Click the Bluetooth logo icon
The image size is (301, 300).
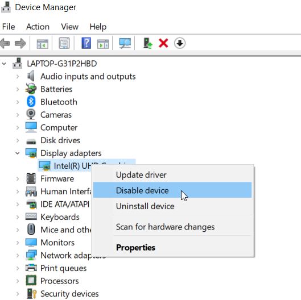(x=31, y=102)
